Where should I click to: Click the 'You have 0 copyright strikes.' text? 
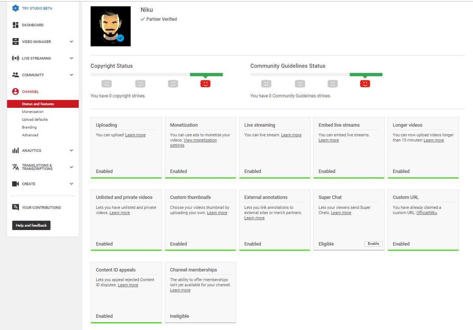pos(118,96)
